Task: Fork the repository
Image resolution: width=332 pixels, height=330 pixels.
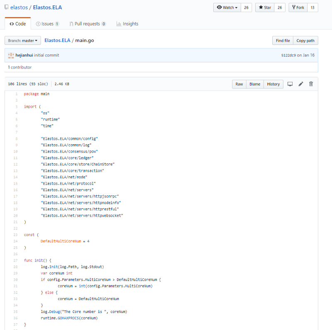Action: tap(298, 7)
